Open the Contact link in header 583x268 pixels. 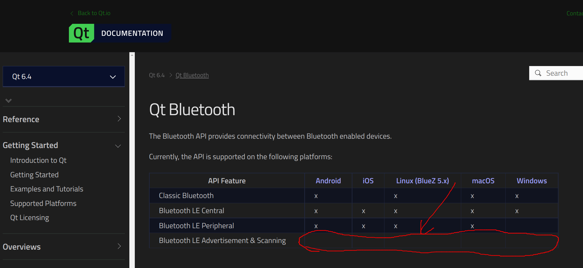(575, 13)
